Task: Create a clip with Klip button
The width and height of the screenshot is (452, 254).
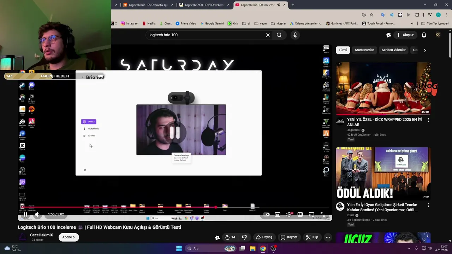Action: (x=312, y=237)
